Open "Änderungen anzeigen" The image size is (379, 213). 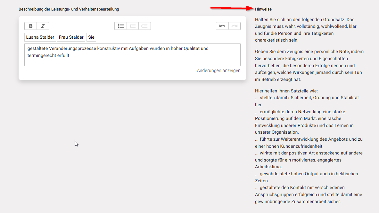(x=218, y=70)
